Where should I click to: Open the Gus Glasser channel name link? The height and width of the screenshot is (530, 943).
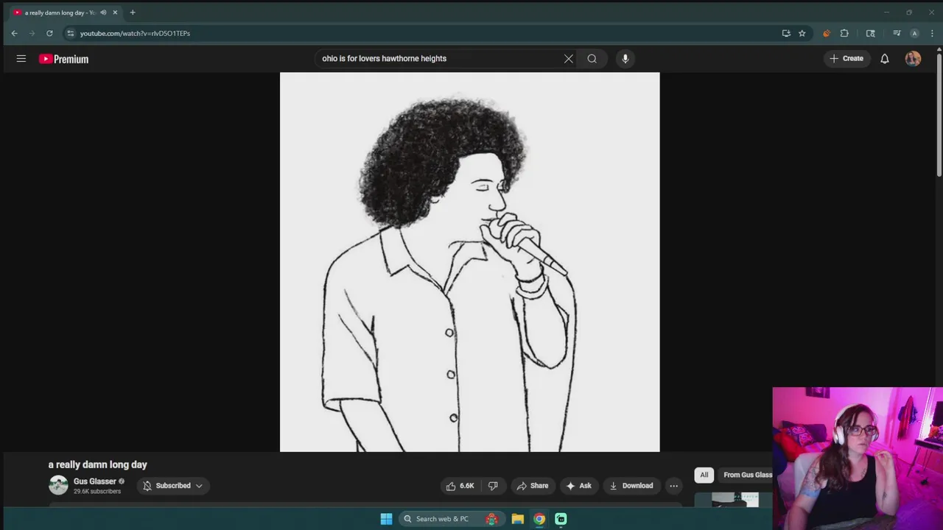click(x=95, y=481)
